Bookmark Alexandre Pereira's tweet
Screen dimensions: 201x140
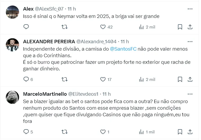[180, 79]
